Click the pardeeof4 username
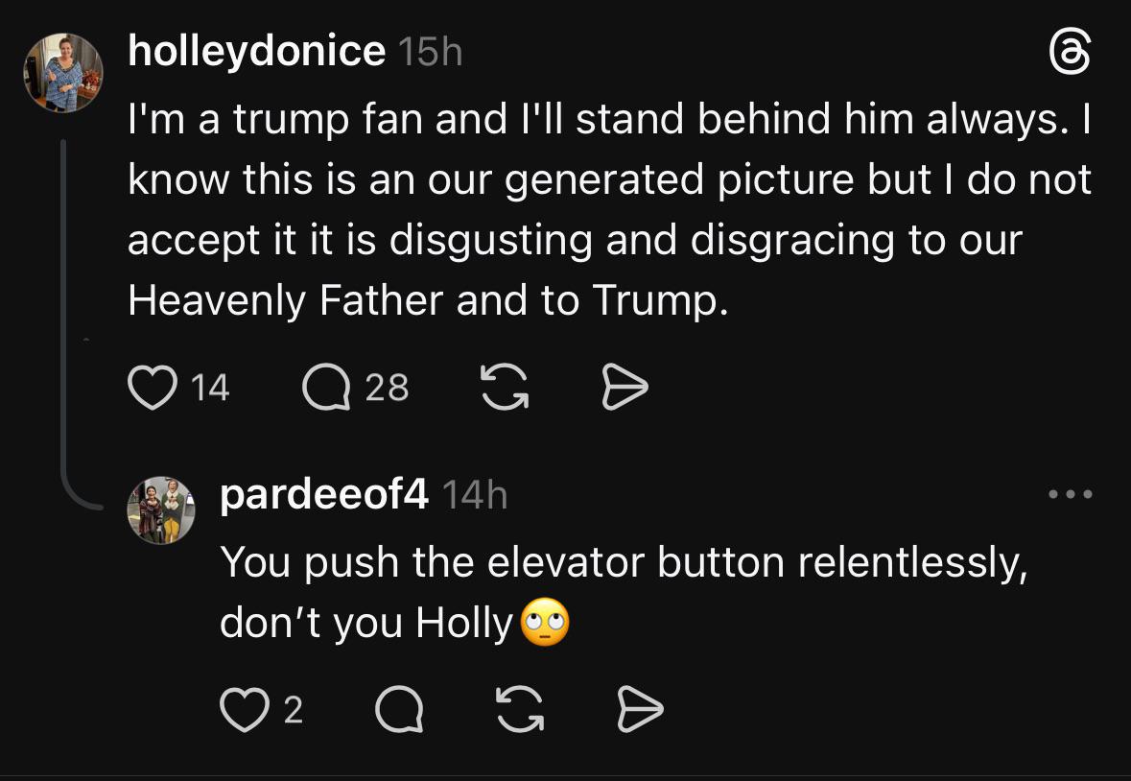This screenshot has width=1131, height=781. pos(323,495)
